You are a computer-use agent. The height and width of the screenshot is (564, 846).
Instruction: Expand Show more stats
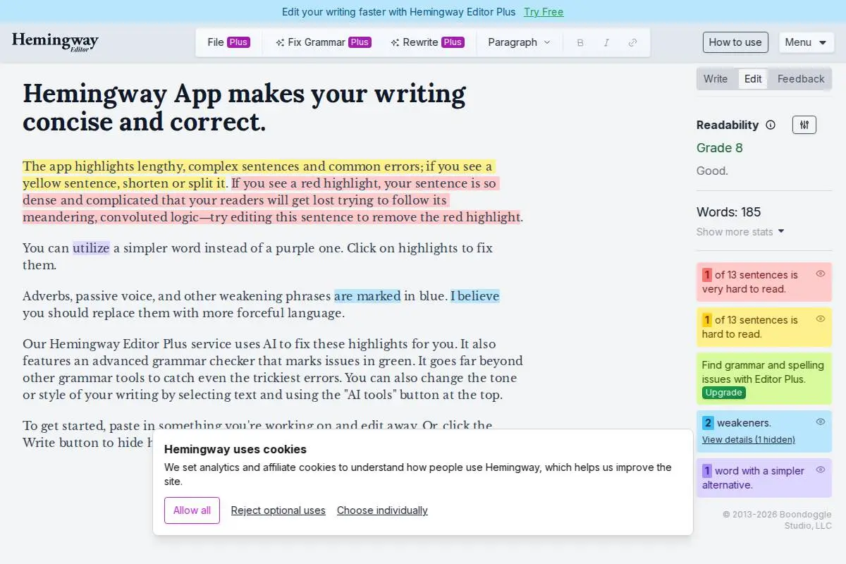[x=740, y=232]
